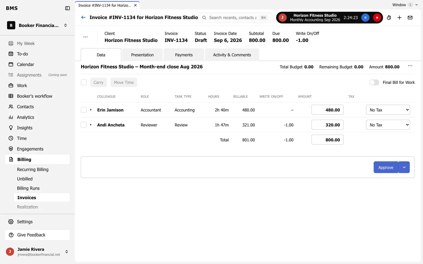Click the Move Time button
This screenshot has width=423, height=264.
coord(124,82)
